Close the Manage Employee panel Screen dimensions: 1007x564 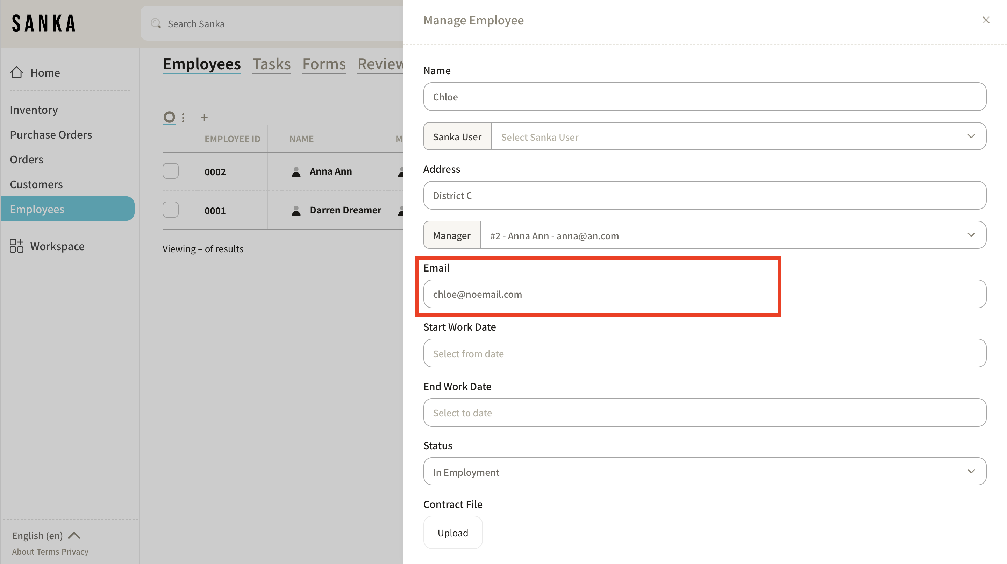click(986, 20)
